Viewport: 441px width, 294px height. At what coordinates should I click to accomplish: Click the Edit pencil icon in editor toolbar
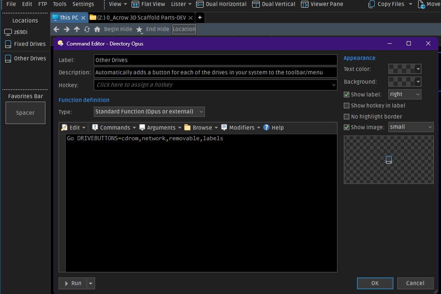[x=65, y=127]
